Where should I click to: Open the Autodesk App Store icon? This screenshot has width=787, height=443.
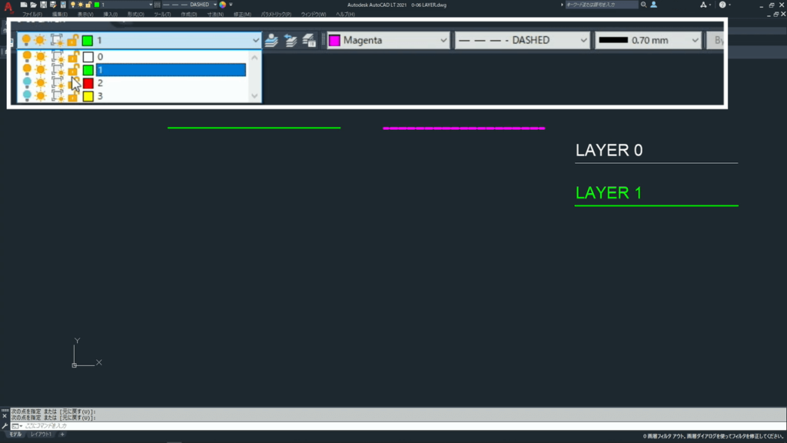[703, 5]
